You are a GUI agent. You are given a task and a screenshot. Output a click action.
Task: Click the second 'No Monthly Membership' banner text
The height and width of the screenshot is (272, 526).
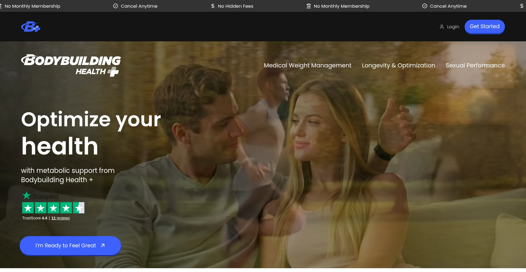(x=342, y=6)
